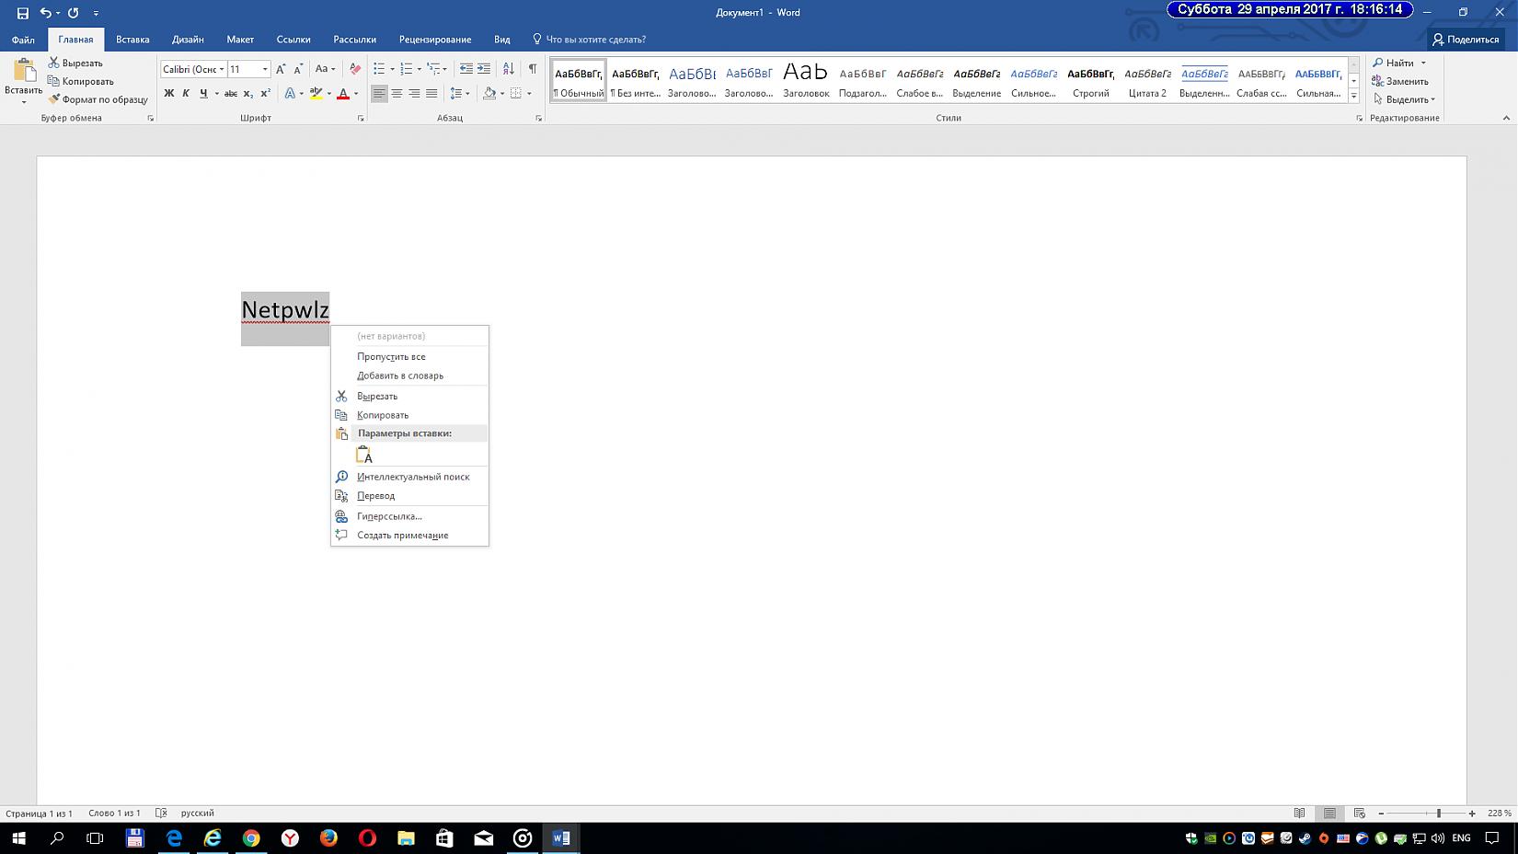Screen dimensions: 1518x854
Task: Toggle bold formatting (Ж)
Action: pyautogui.click(x=168, y=94)
